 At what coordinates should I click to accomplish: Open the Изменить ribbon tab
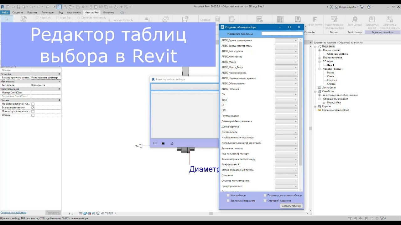(x=108, y=12)
